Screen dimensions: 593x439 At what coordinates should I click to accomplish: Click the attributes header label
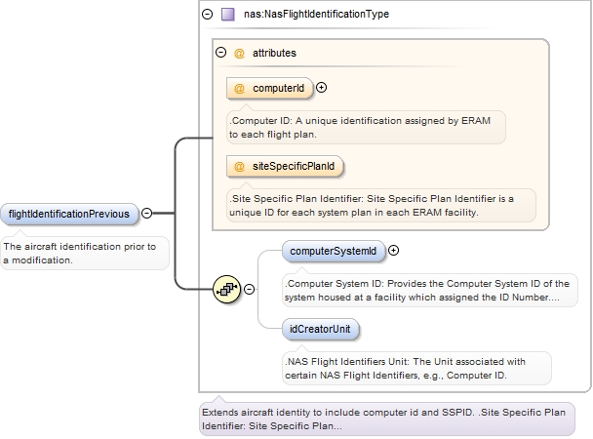[x=277, y=53]
